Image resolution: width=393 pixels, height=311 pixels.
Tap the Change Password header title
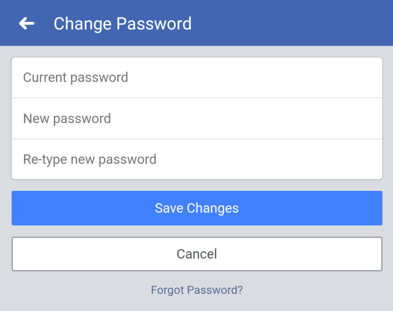click(122, 24)
